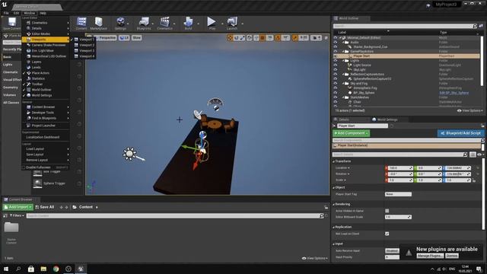
Task: Click the Starter Content folder thumbnail
Action: pos(11,228)
